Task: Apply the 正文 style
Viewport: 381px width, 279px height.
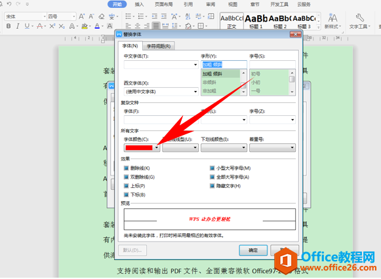Action: pos(231,22)
